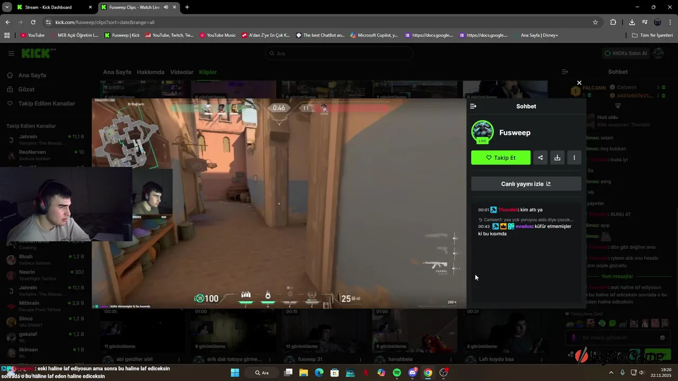The image size is (678, 381).
Task: Click the Fusweep channel name in the clip panel
Action: (515, 133)
